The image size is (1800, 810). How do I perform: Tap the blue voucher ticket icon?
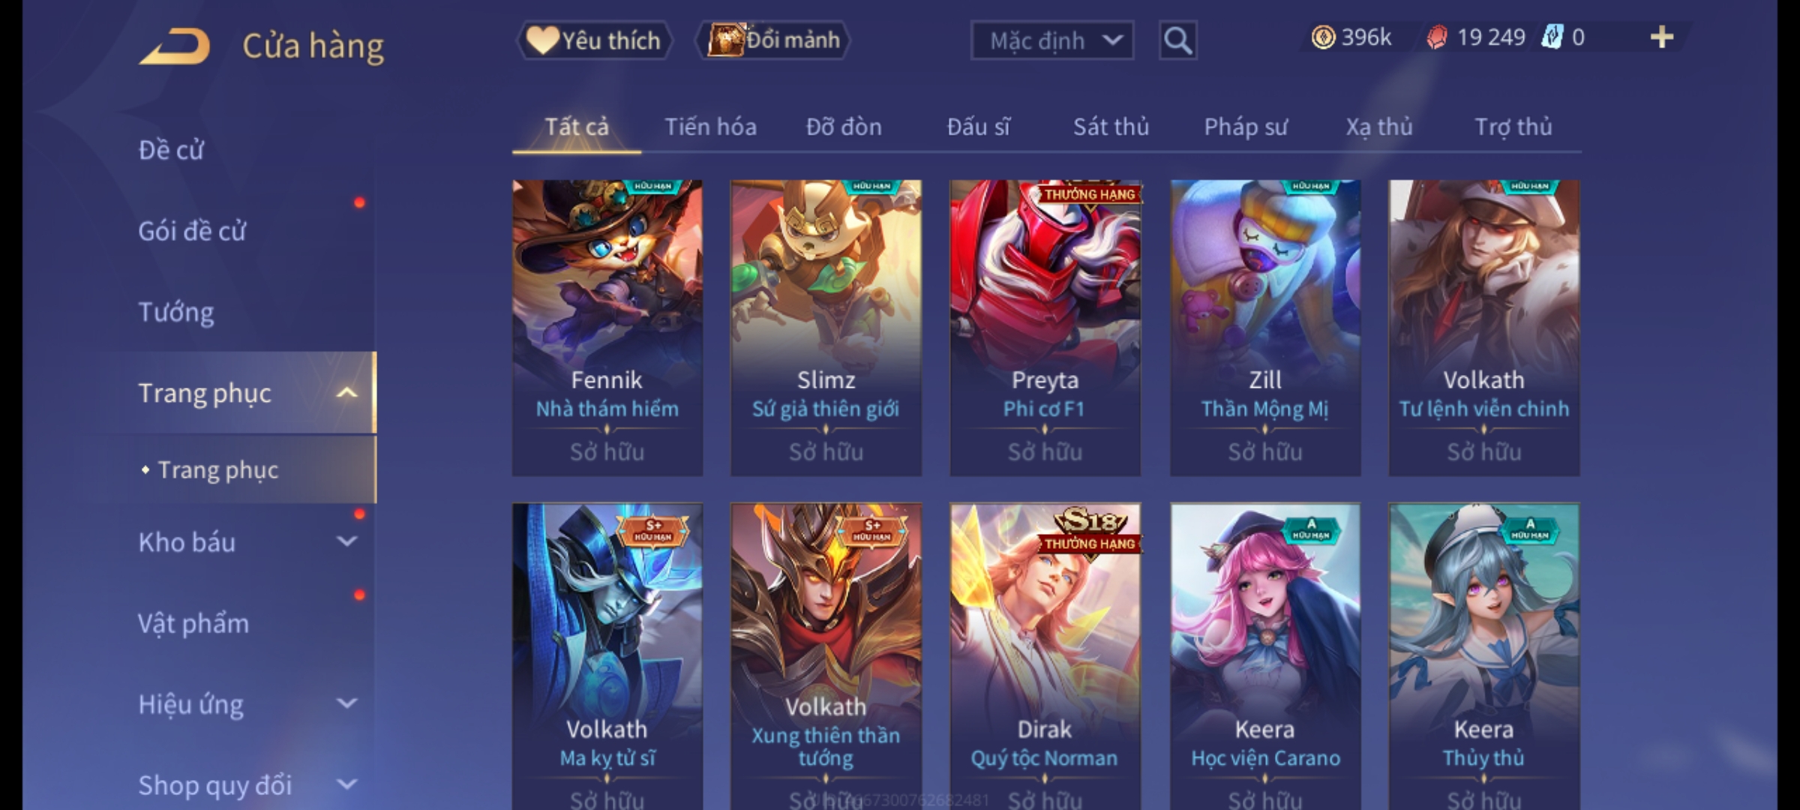click(1552, 37)
